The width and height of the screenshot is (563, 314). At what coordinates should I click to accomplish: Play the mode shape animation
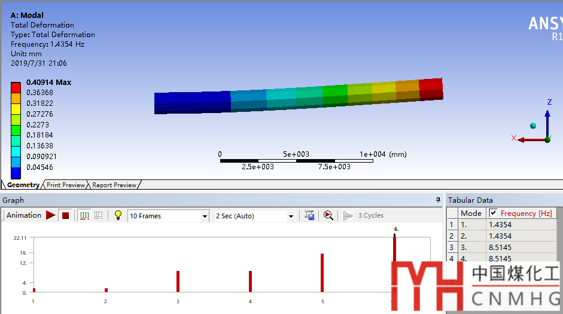coord(51,215)
